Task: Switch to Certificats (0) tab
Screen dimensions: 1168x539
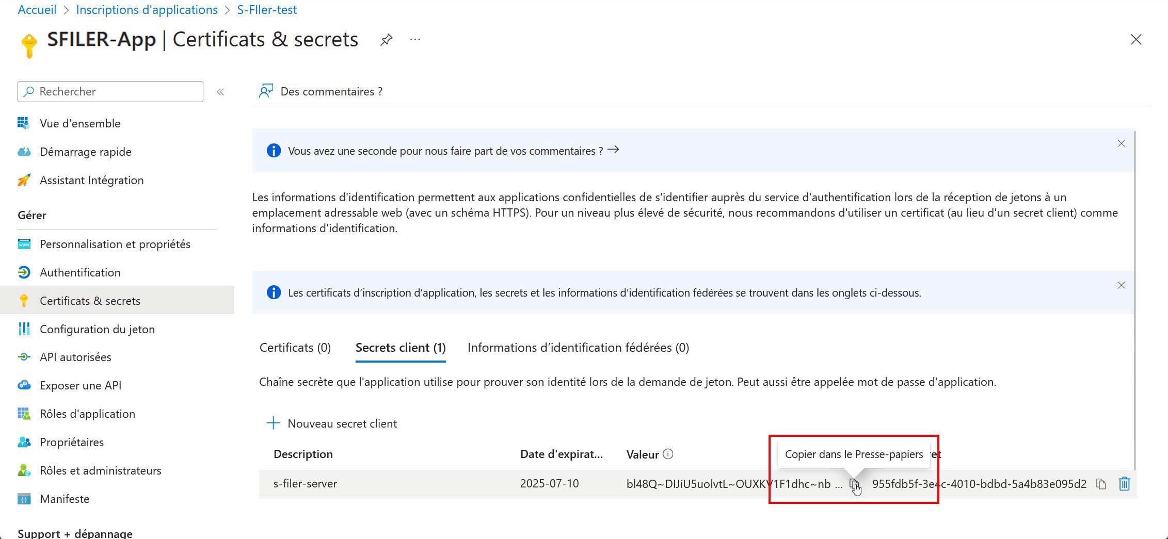Action: [295, 348]
